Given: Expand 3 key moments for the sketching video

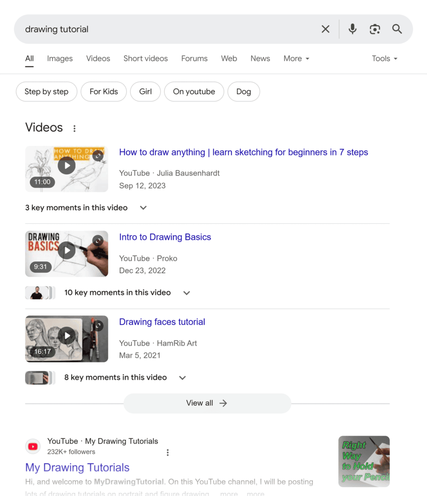Looking at the screenshot, I should (143, 207).
